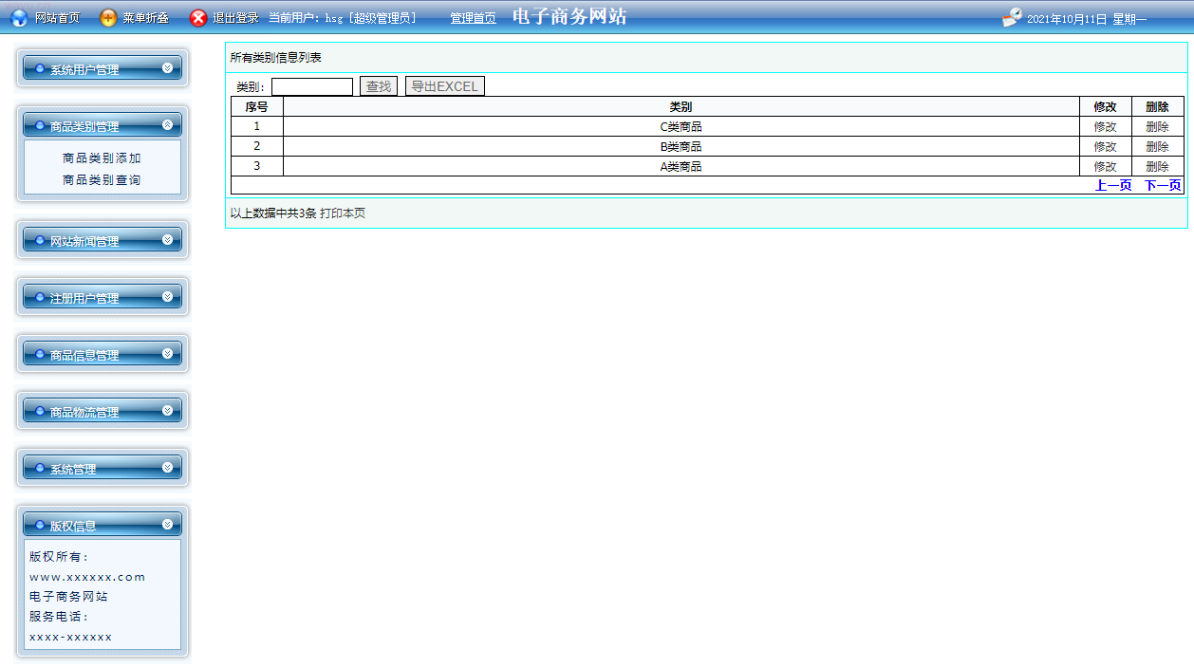
Task: Click 修改 for C类商品 row
Action: coord(1105,127)
